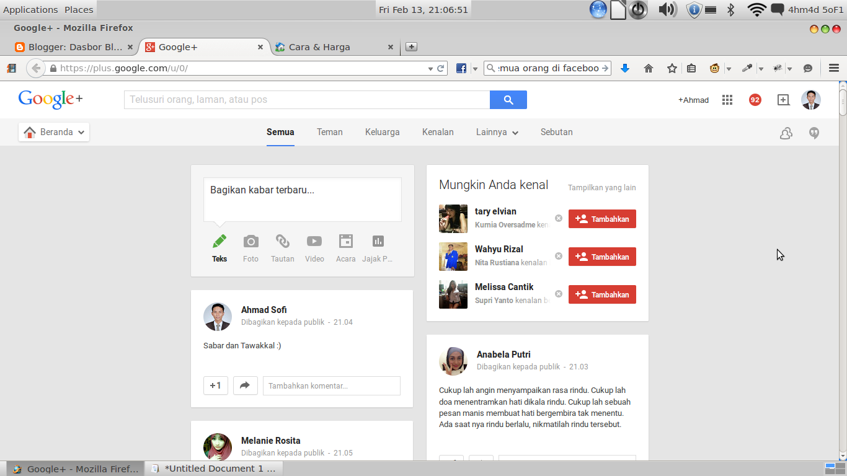Click the share new post plus icon

(783, 100)
